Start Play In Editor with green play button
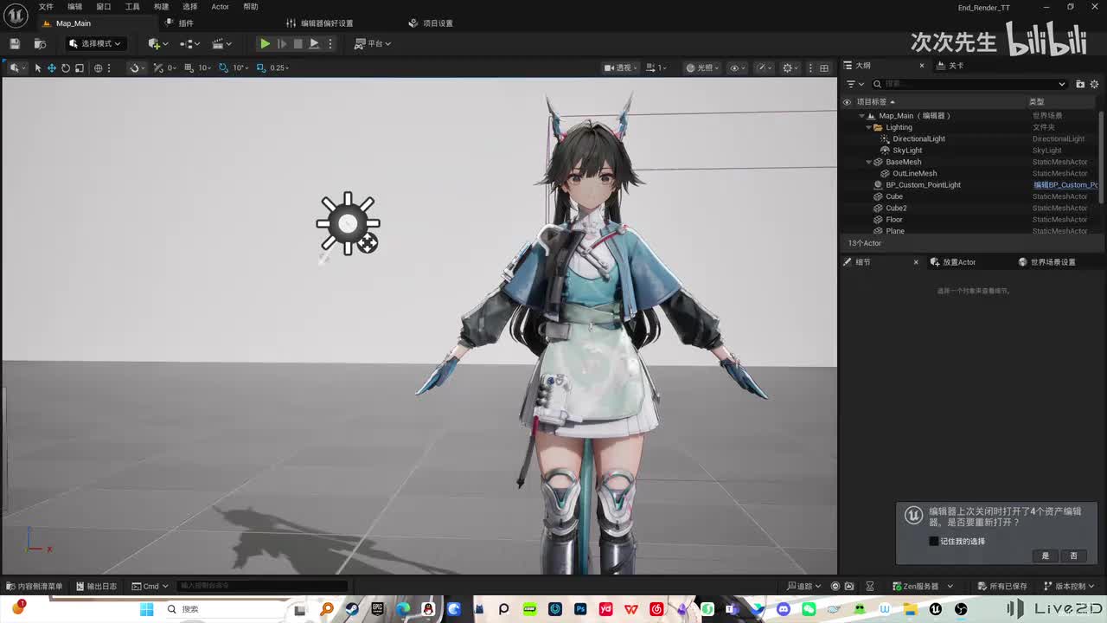The height and width of the screenshot is (623, 1107). (265, 43)
